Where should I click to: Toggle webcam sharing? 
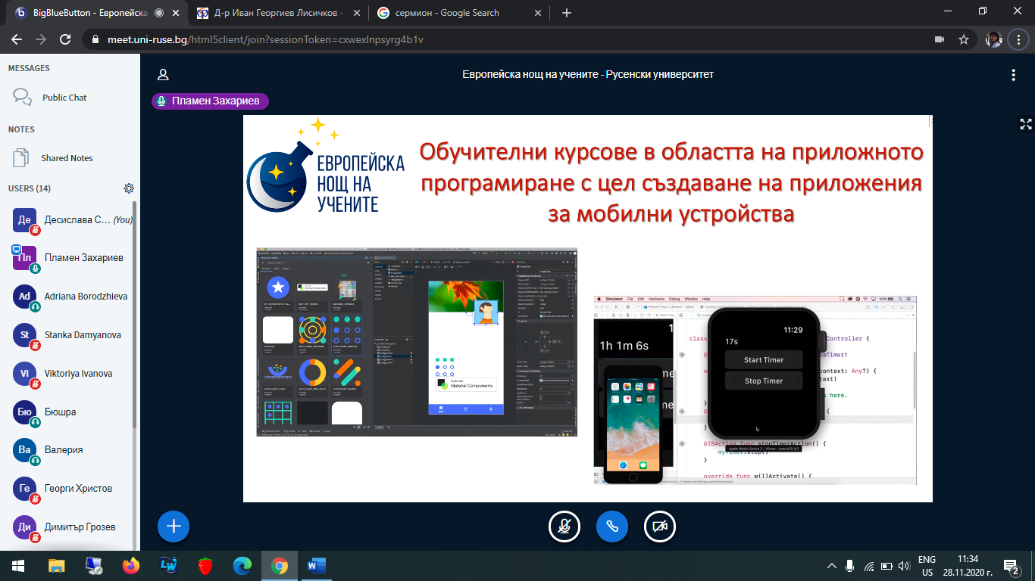click(x=660, y=527)
